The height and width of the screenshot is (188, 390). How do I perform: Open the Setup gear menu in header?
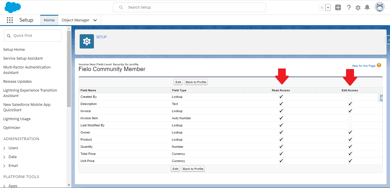[358, 8]
